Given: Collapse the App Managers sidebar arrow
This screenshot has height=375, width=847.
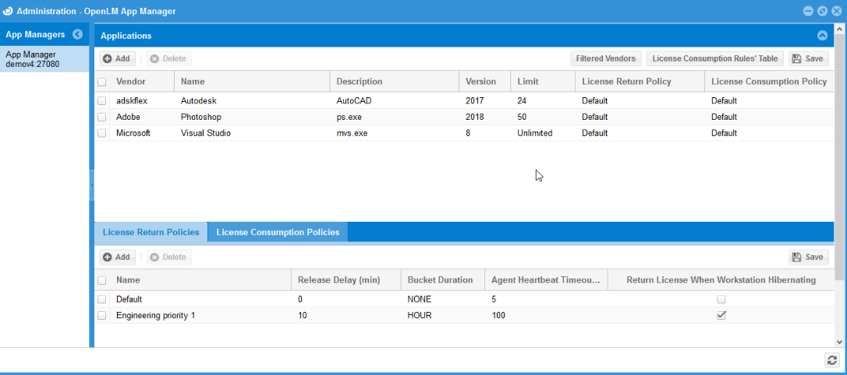Looking at the screenshot, I should click(x=77, y=34).
